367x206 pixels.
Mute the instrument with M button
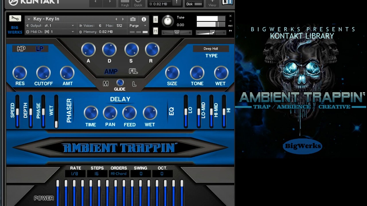click(x=155, y=31)
